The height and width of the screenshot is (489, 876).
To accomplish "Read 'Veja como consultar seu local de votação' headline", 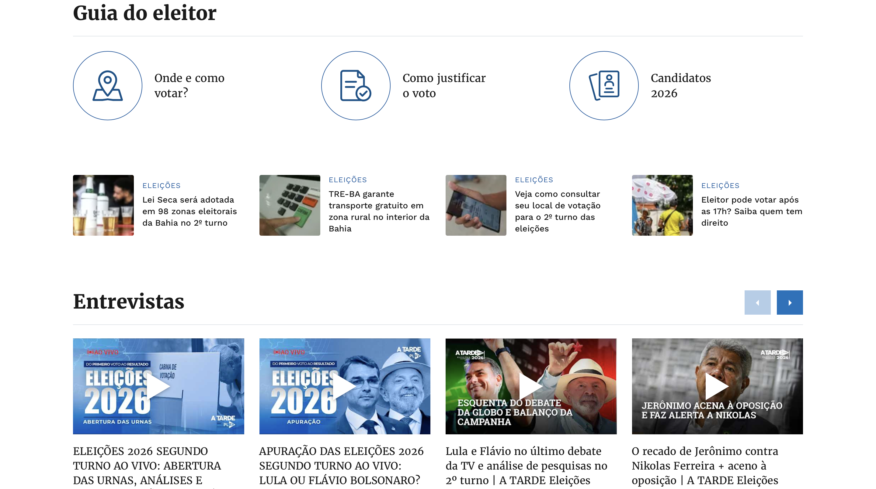I will [558, 211].
